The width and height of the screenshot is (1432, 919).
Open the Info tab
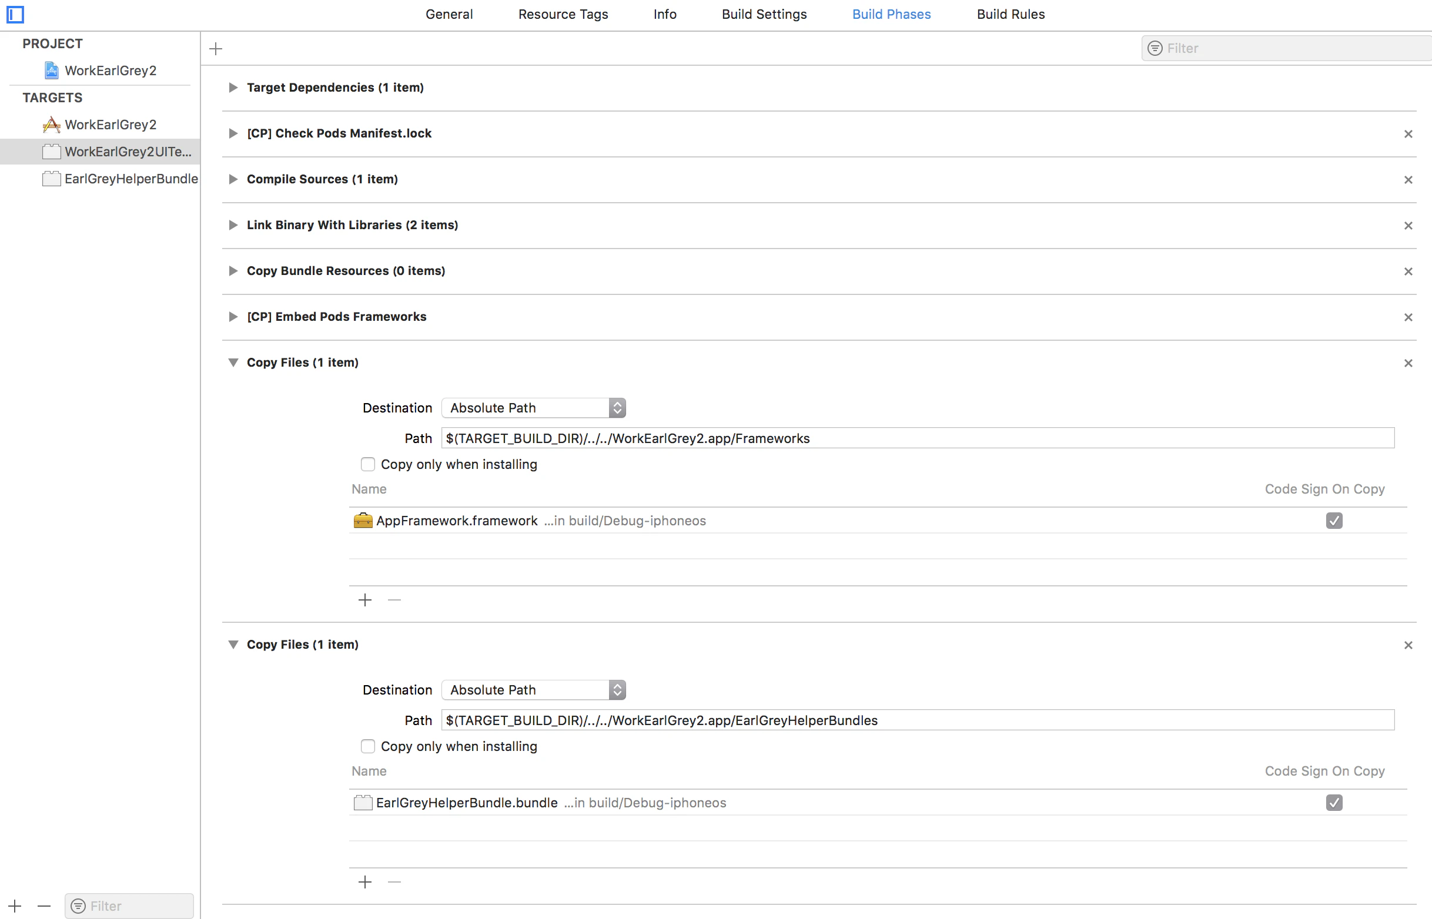click(x=665, y=14)
